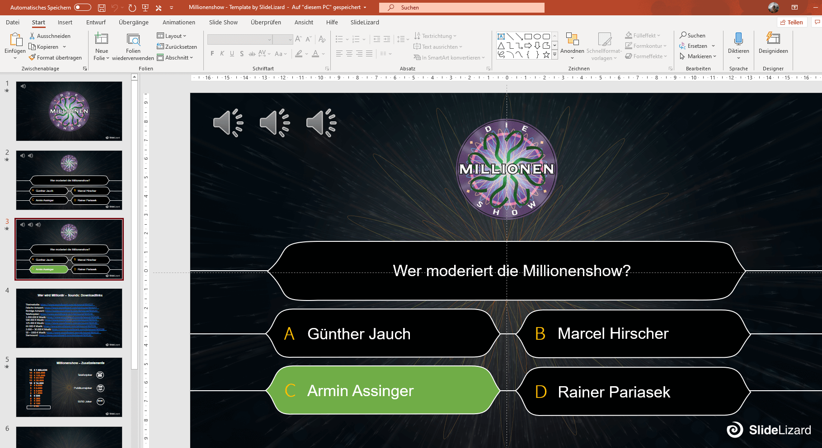This screenshot has width=822, height=448.
Task: Click the Save icon in title bar
Action: tap(102, 8)
